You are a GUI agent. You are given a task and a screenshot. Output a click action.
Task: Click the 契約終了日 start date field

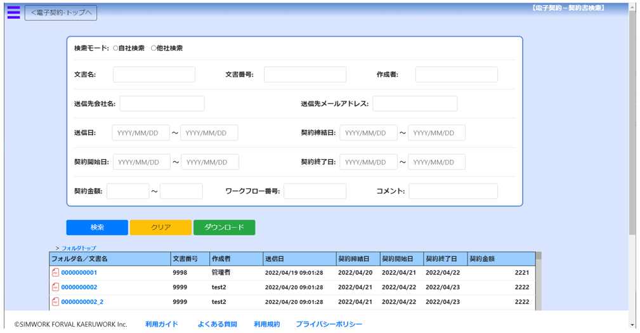(x=369, y=162)
